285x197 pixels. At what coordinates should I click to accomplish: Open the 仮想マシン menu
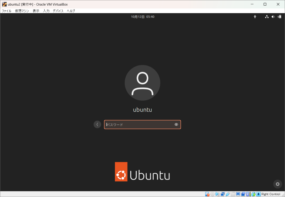click(x=22, y=11)
